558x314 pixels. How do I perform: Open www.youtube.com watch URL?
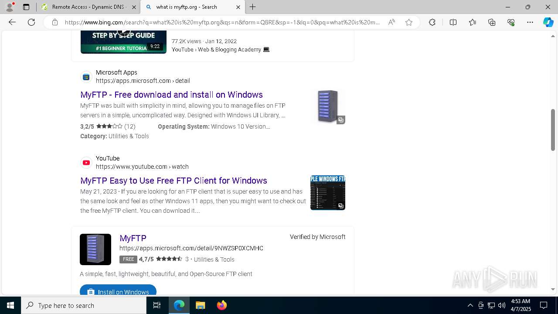coord(142,167)
